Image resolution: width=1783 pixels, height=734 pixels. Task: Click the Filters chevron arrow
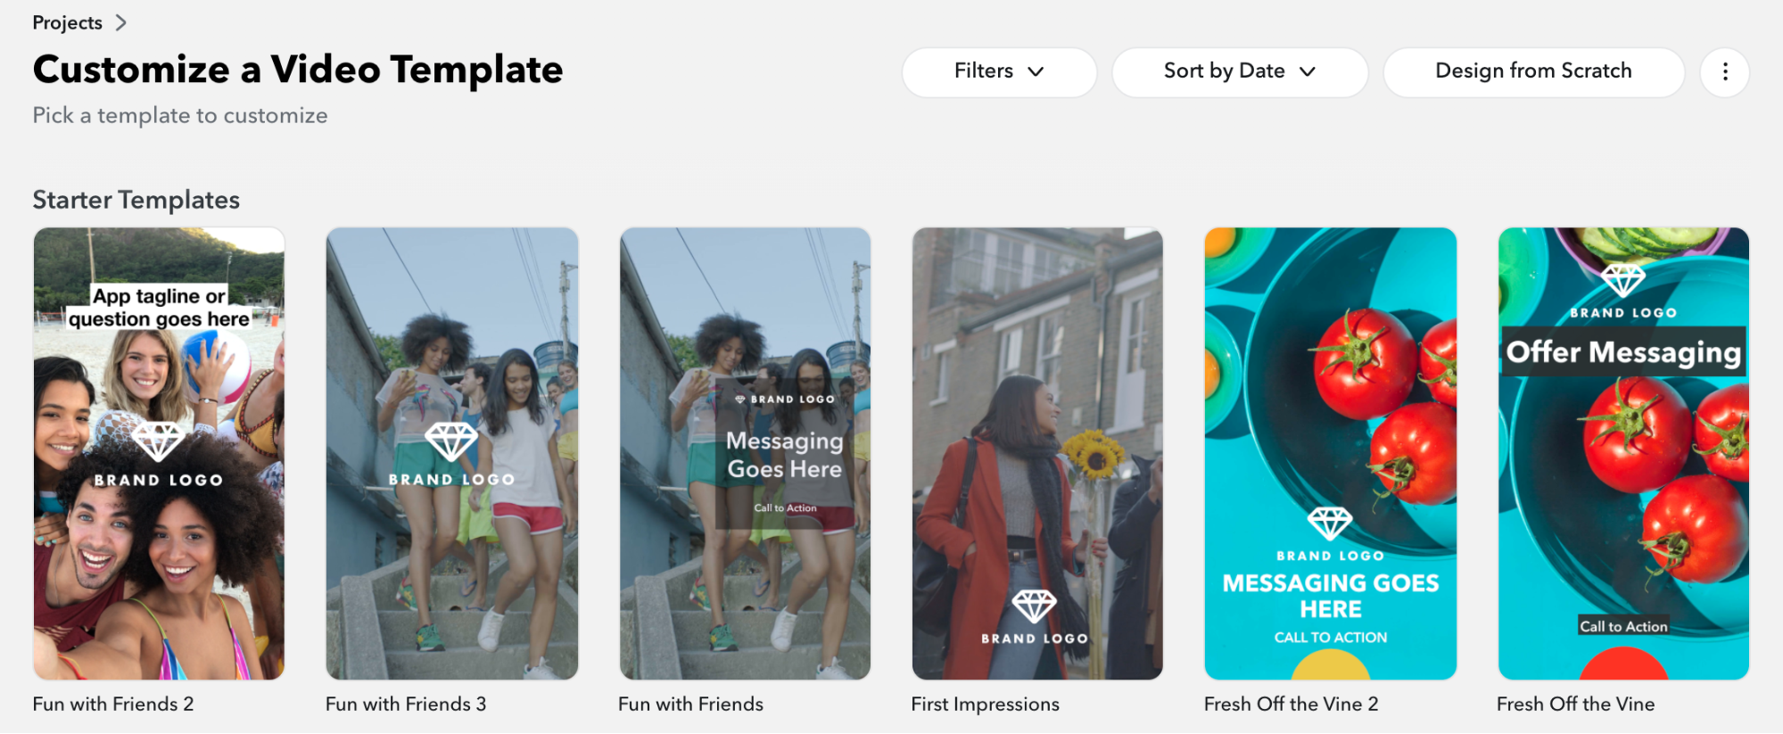coord(1037,72)
